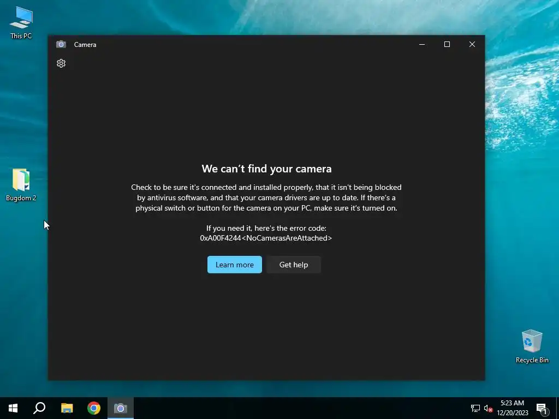Image resolution: width=559 pixels, height=419 pixels.
Task: Click 'If you need it, here's the error code:' text
Action: 266,228
